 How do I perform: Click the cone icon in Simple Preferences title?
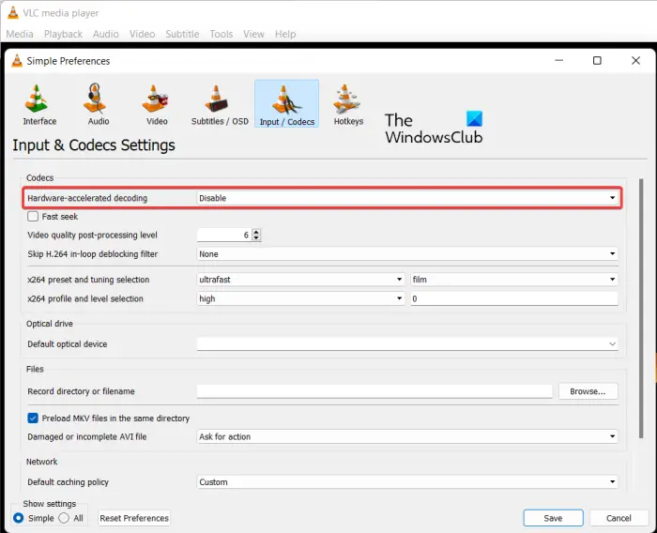click(17, 61)
